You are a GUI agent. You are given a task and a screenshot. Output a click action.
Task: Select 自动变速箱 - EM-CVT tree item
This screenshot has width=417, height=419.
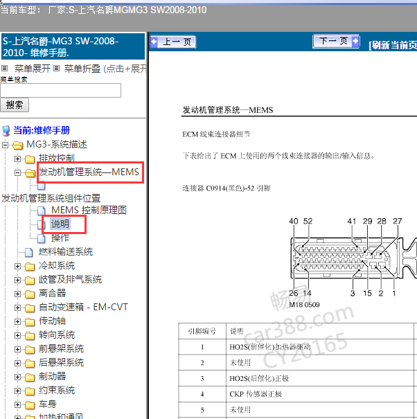click(x=83, y=307)
